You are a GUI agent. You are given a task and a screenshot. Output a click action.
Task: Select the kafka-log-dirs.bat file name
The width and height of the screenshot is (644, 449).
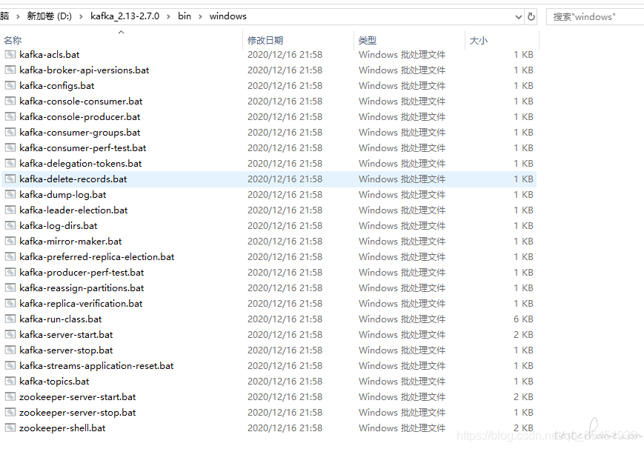pos(59,226)
